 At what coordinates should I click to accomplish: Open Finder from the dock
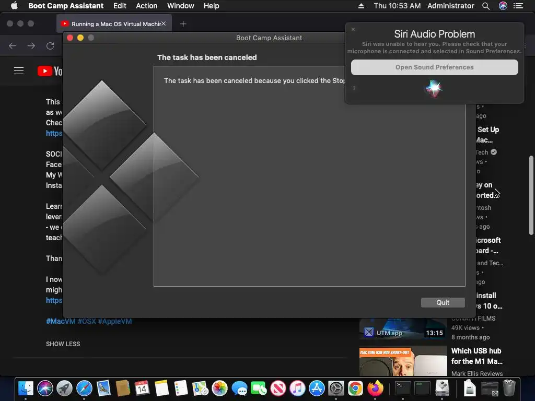26,388
